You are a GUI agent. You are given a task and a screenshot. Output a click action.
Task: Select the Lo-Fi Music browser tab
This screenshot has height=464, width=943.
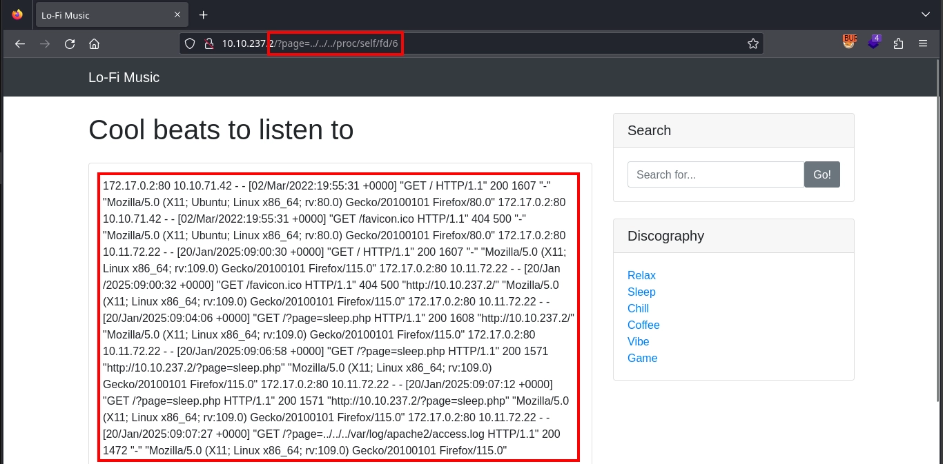click(x=104, y=15)
